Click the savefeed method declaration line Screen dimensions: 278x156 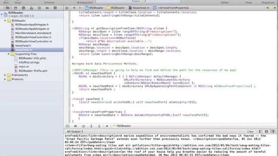pyautogui.click(x=87, y=99)
